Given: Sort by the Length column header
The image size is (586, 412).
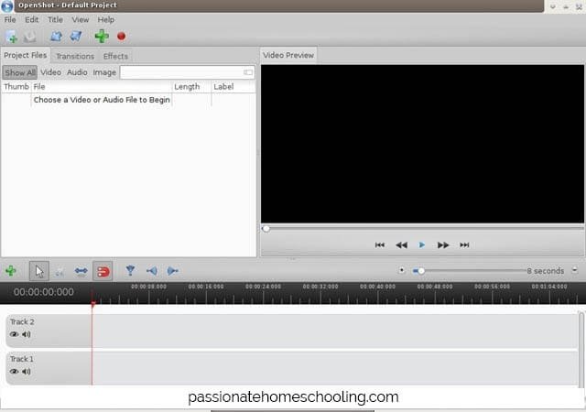Looking at the screenshot, I should click(191, 87).
